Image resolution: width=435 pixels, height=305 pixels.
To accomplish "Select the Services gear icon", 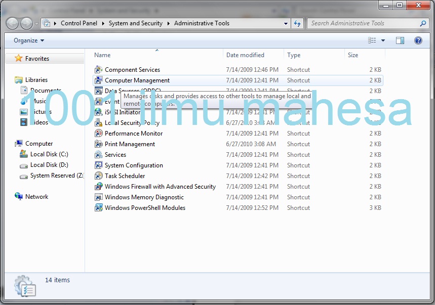I will pos(98,155).
